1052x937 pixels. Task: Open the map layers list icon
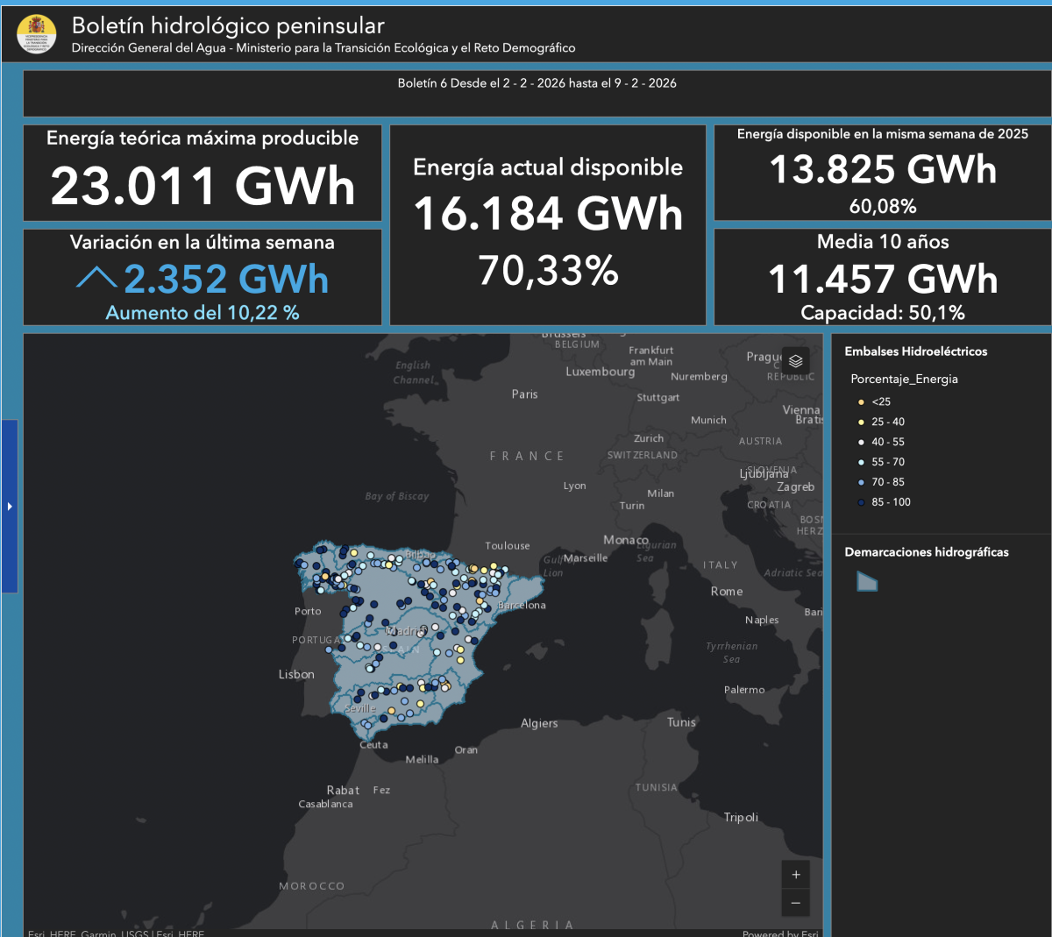[x=795, y=361]
